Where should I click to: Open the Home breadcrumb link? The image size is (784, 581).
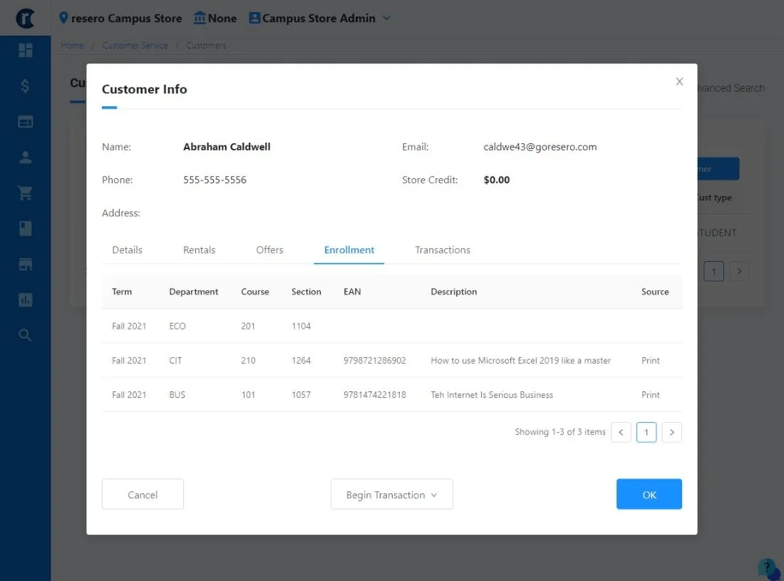tap(73, 46)
